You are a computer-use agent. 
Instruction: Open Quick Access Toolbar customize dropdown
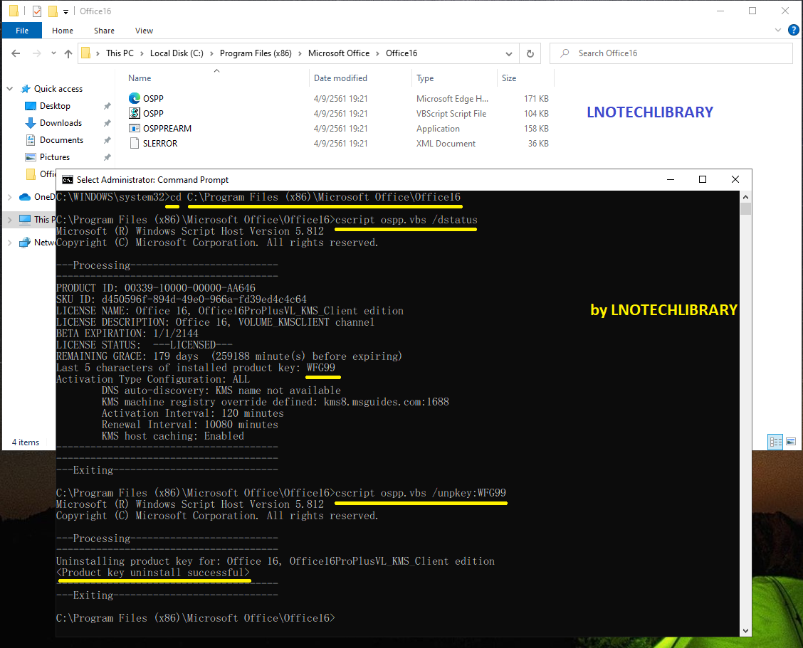[66, 11]
